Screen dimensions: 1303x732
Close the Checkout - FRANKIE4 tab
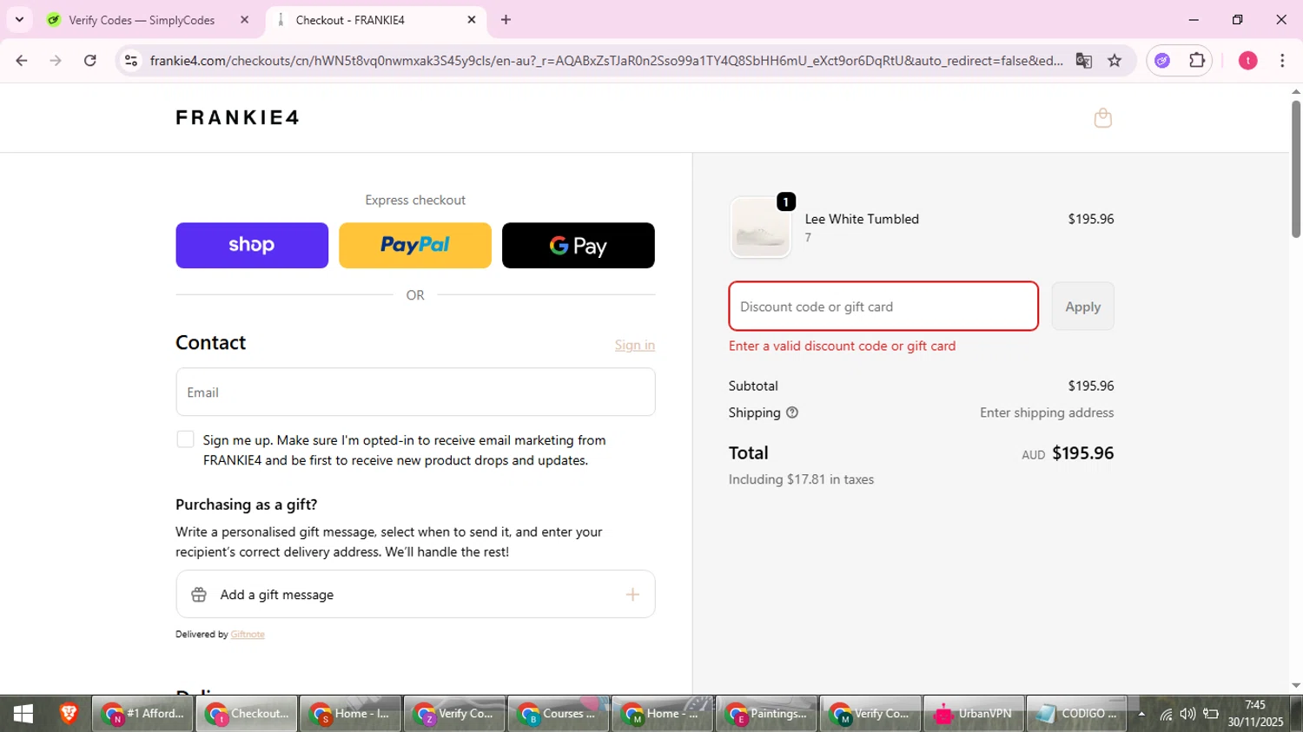coord(472,20)
